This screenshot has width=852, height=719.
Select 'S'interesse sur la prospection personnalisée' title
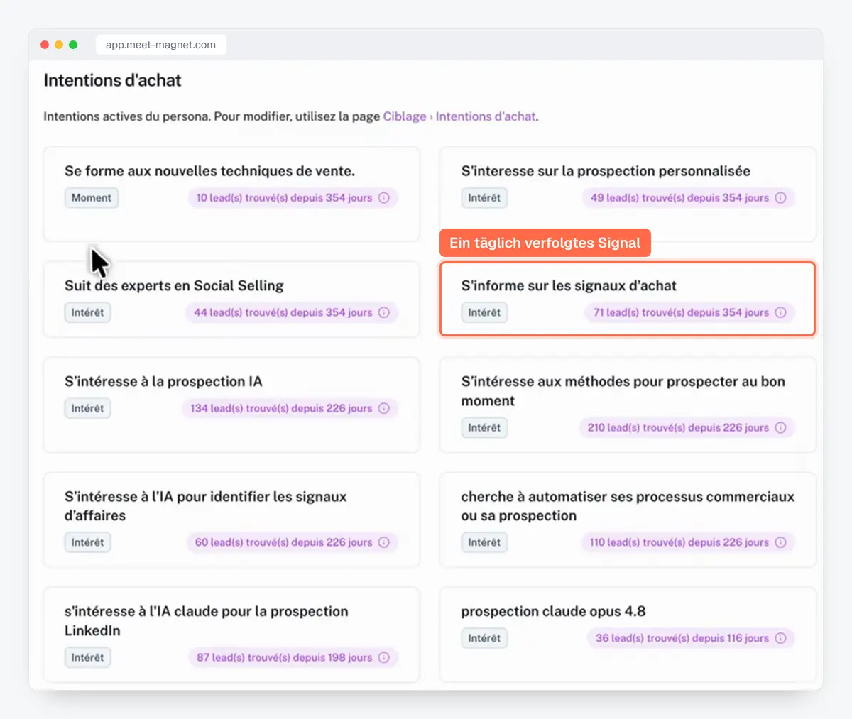(606, 171)
